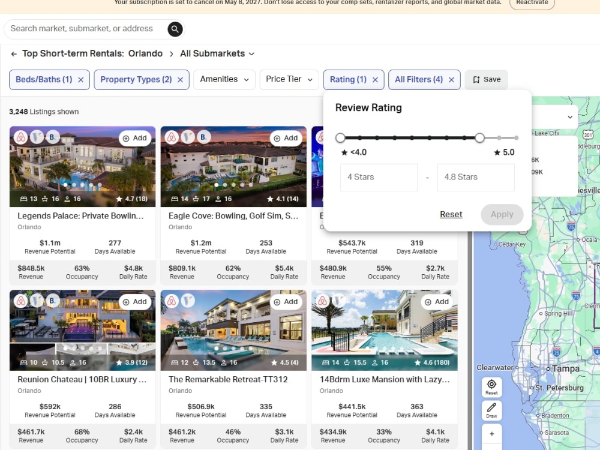Toggle the Rating (1) filter popup

pos(348,80)
